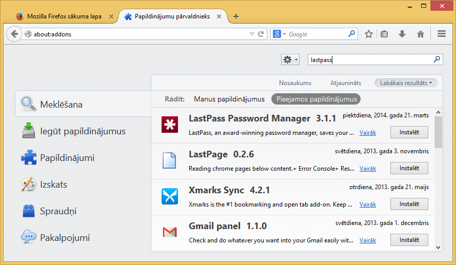The image size is (456, 265).
Task: Click the results list scrollbar thumb
Action: coord(438,132)
